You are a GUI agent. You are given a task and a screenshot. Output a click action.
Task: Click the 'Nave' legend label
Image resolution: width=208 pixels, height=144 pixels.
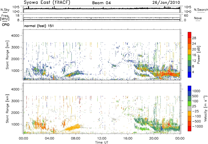[x=198, y=18]
